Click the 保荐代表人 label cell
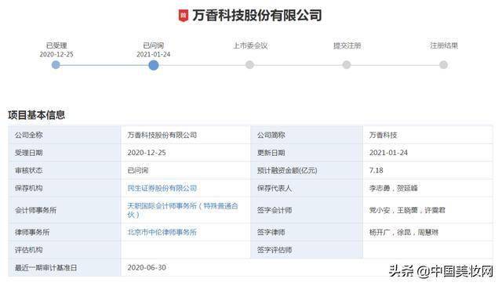Screen dimensions: 502x286 pyautogui.click(x=307, y=188)
